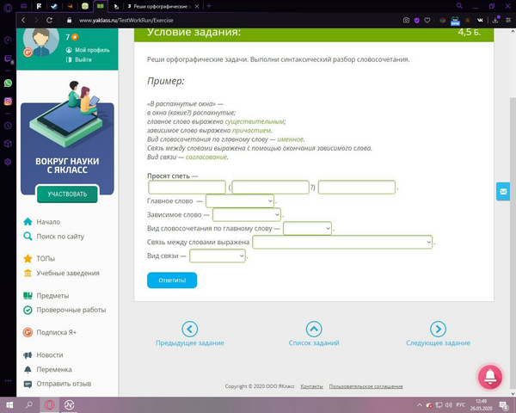Switch to the pinned green round-icon tab

85,6
